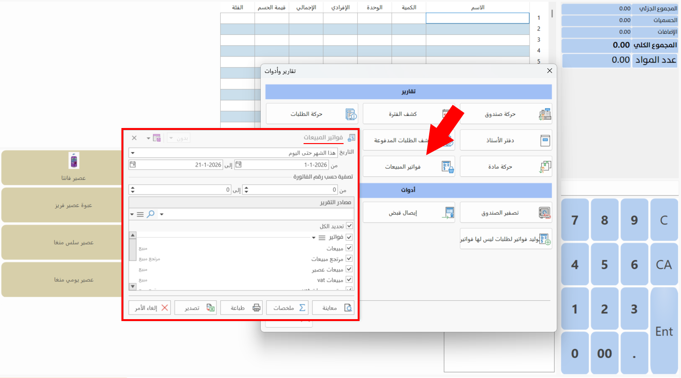
Task: Open the calendar picker for the 21-1-2026 date
Action: (x=133, y=165)
